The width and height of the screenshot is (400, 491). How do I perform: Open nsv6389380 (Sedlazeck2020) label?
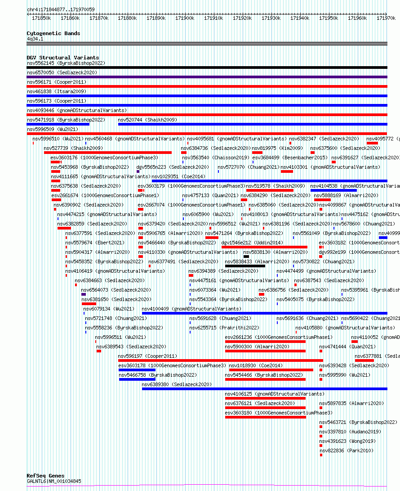click(x=177, y=384)
